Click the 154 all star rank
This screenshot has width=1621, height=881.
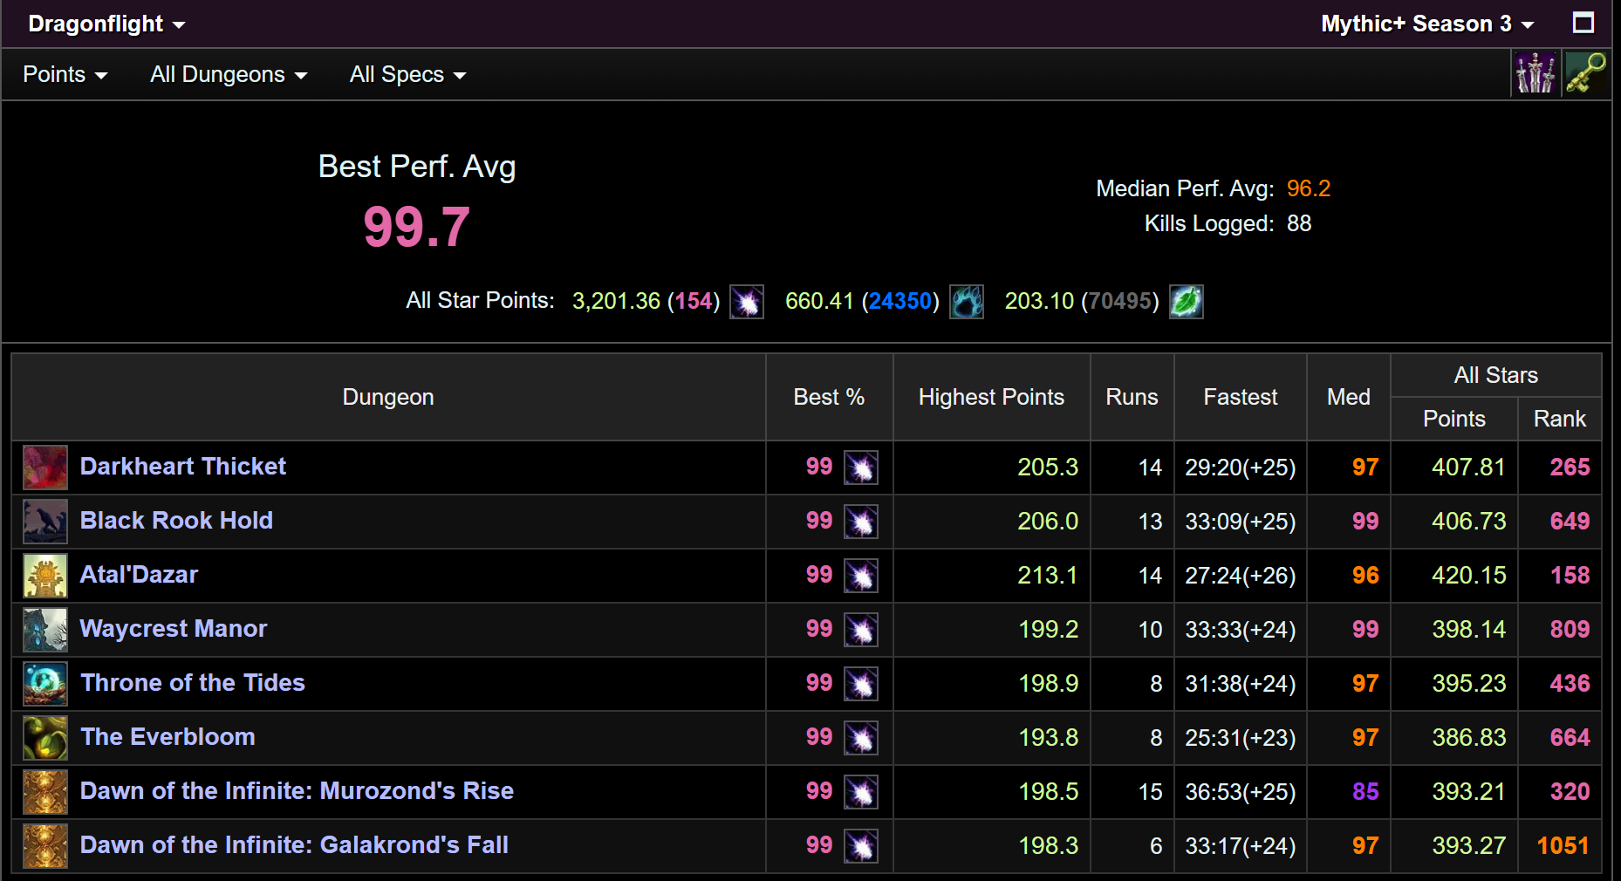coord(694,301)
